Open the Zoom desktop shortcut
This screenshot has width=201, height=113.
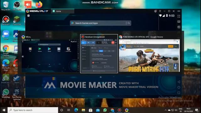6,35
